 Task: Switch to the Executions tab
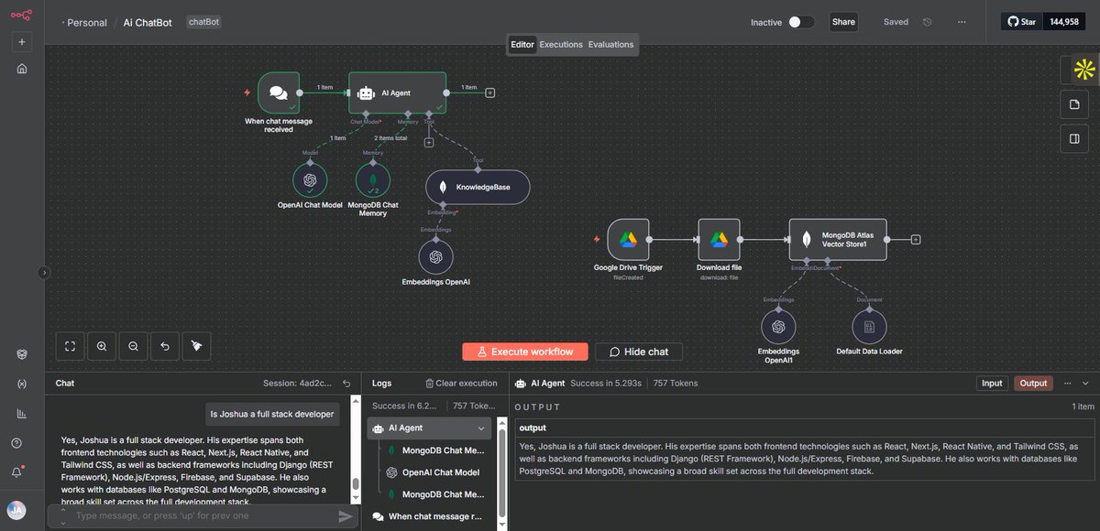561,44
